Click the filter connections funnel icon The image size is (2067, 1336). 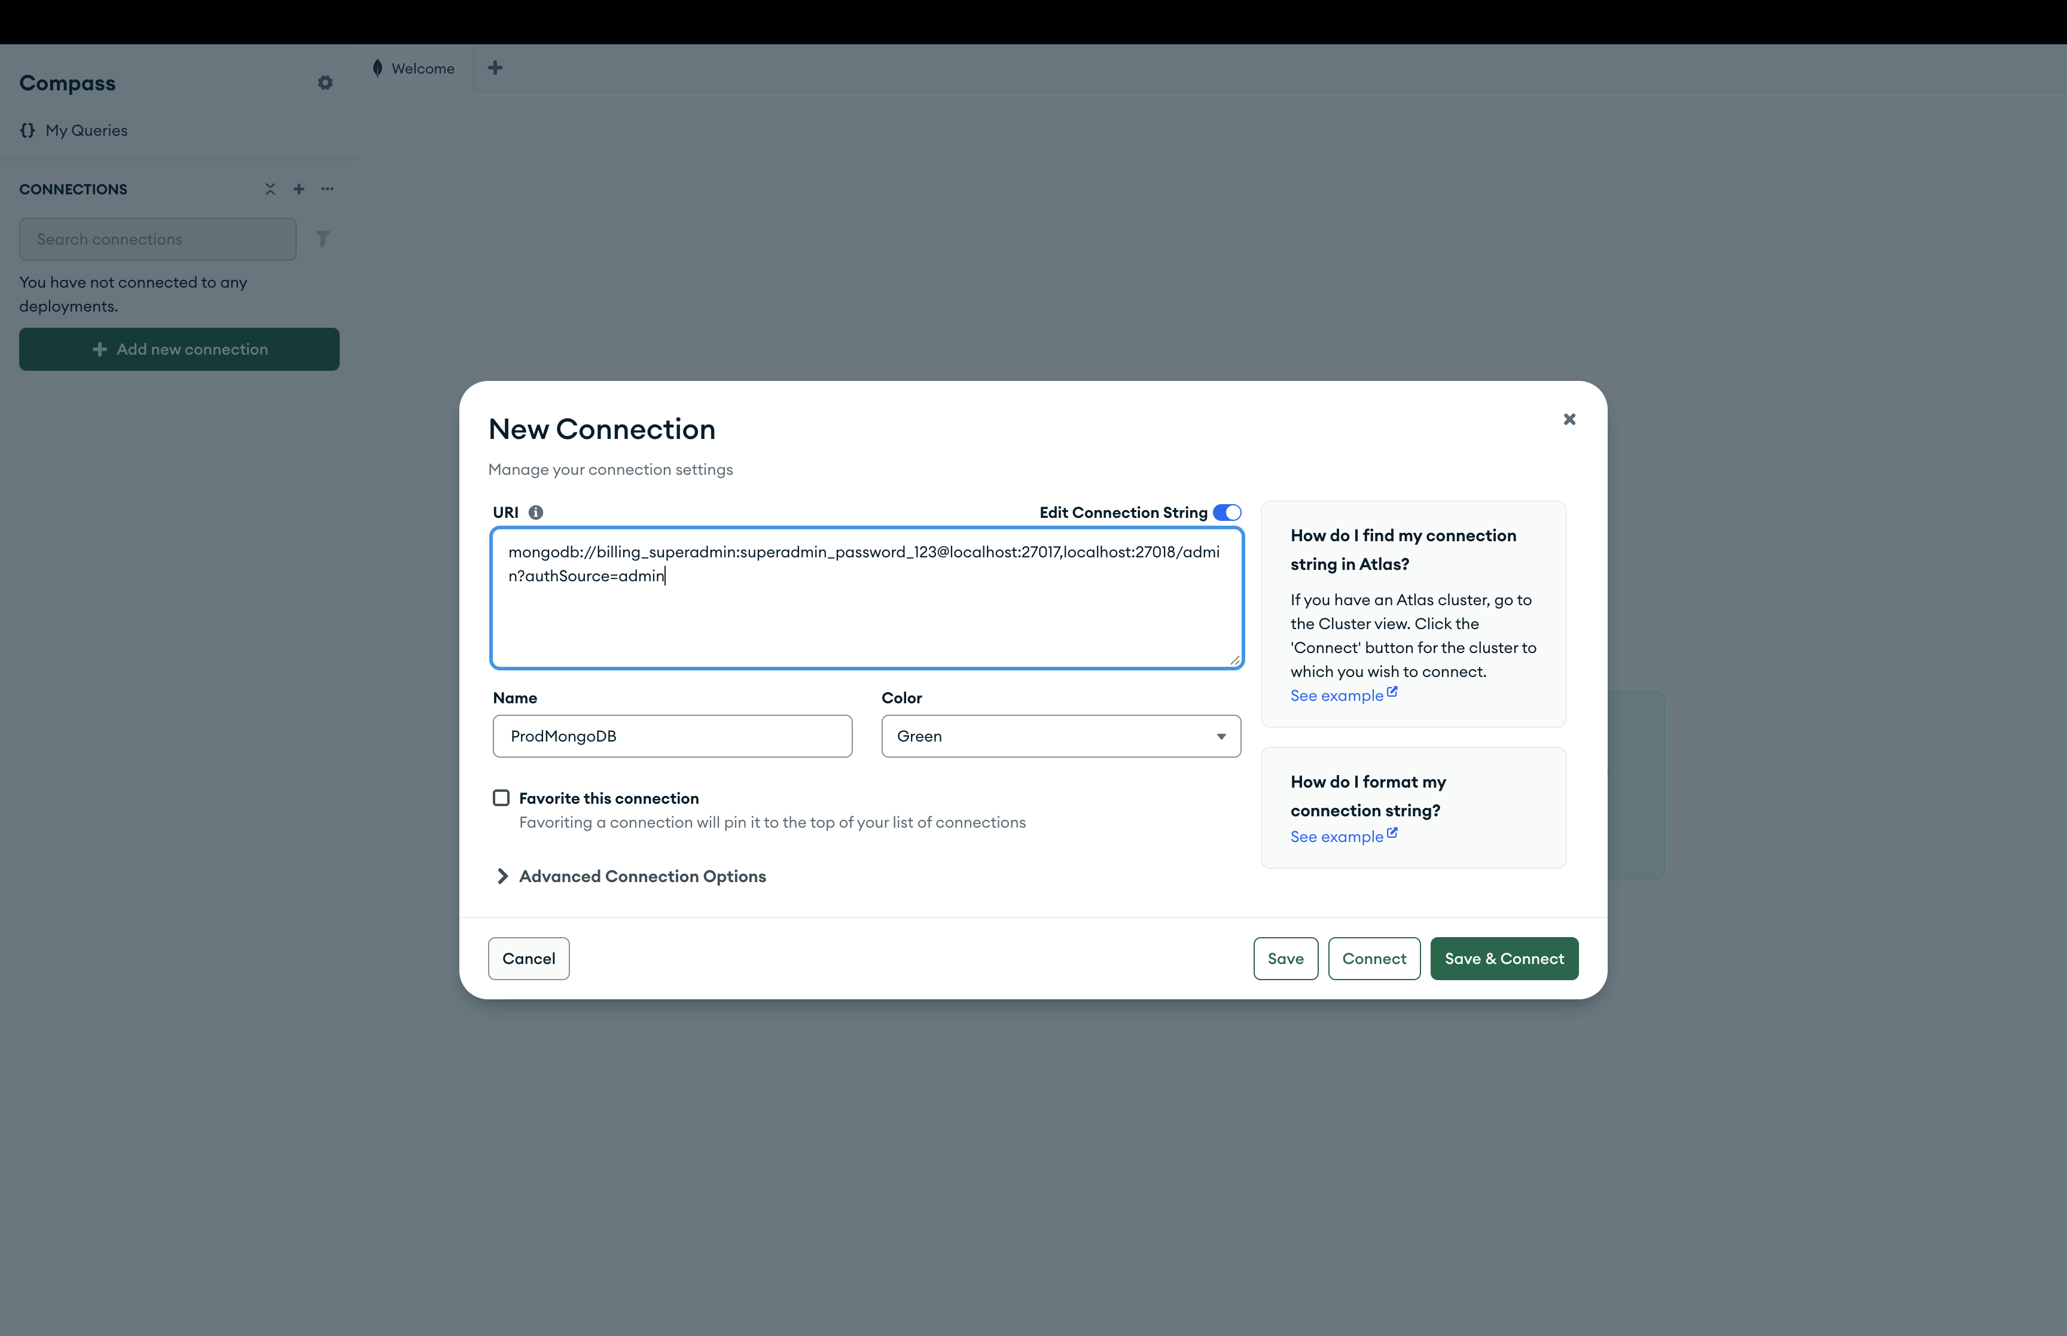323,239
